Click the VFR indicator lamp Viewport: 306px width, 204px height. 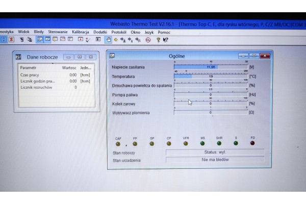point(186,143)
